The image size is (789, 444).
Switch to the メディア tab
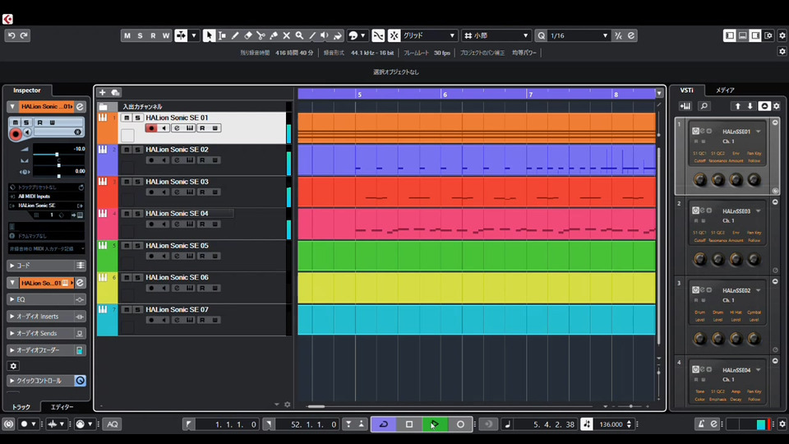click(x=725, y=90)
